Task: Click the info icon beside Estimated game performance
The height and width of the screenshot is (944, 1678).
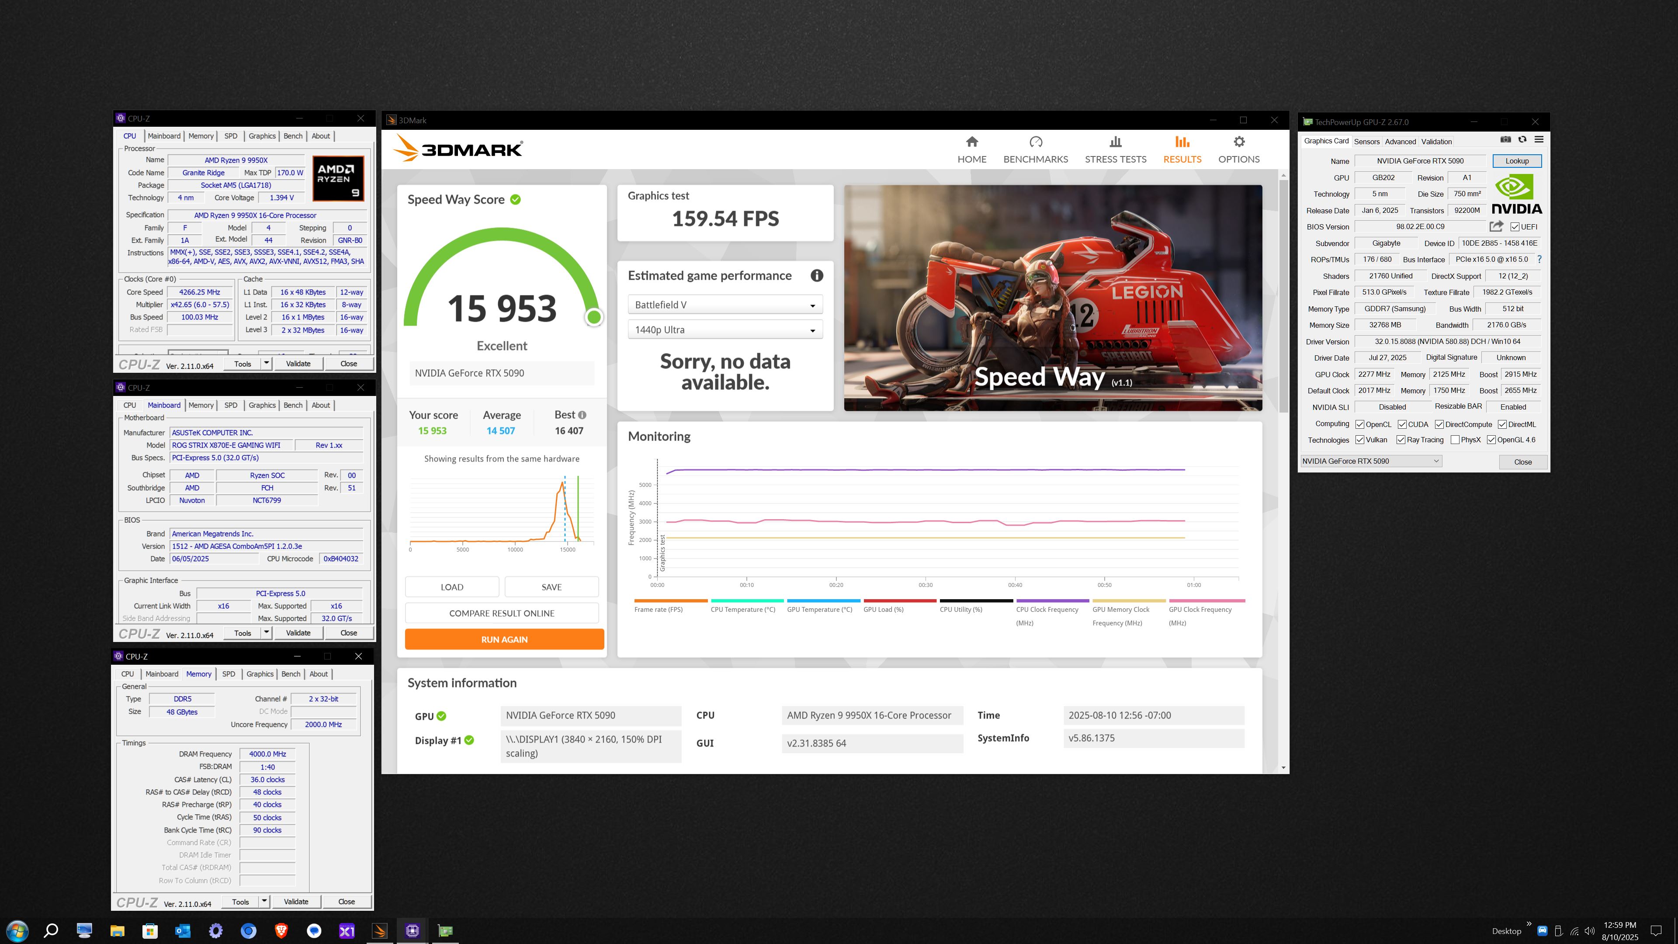Action: click(x=816, y=276)
